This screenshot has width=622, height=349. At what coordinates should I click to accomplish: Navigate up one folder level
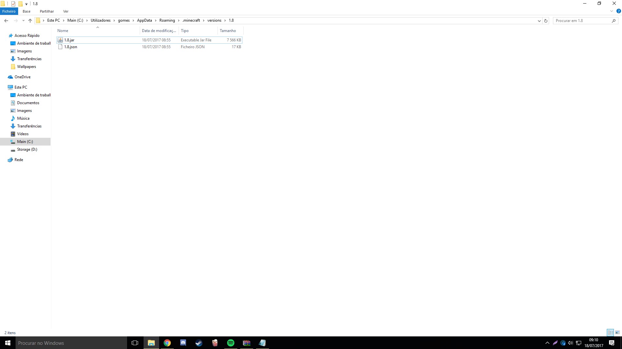[x=30, y=20]
